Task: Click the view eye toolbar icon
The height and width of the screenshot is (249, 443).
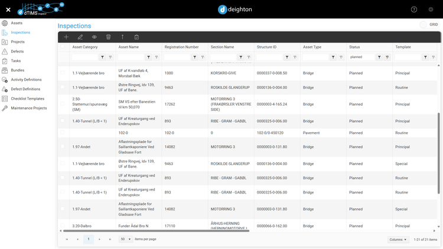Action: point(95,37)
